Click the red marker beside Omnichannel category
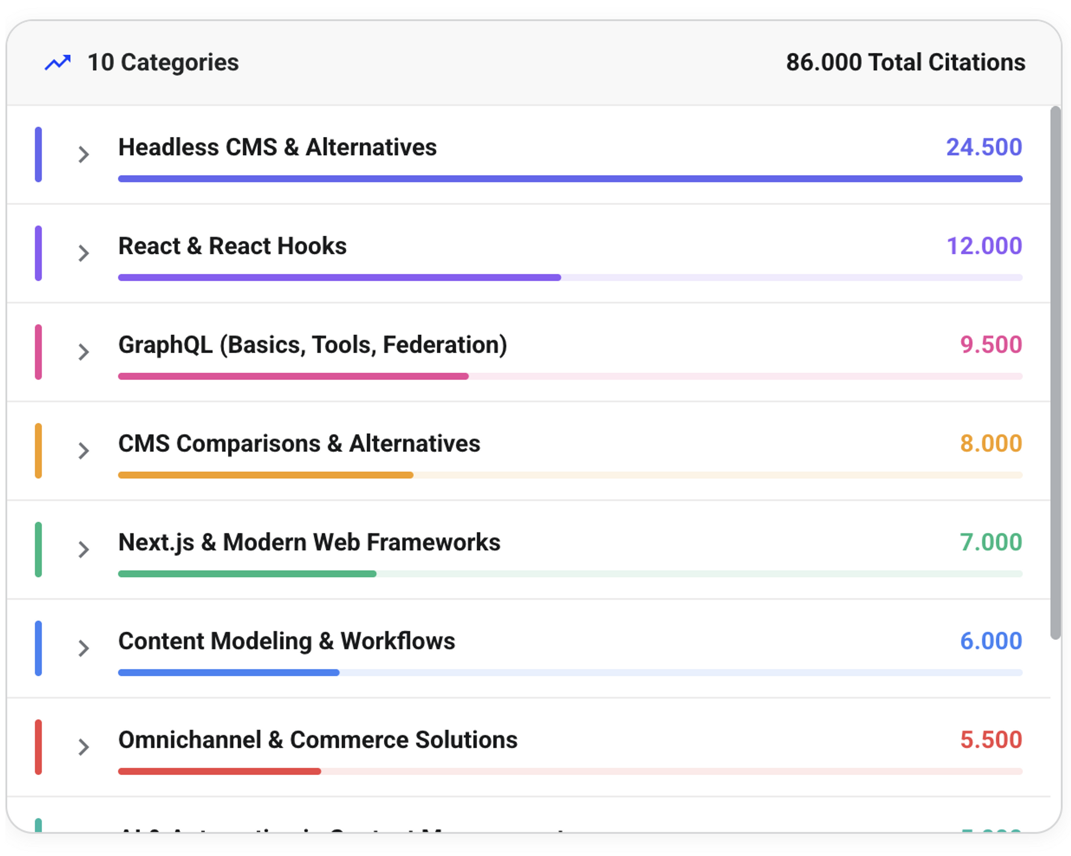This screenshot has height=856, width=1071. pyautogui.click(x=39, y=746)
